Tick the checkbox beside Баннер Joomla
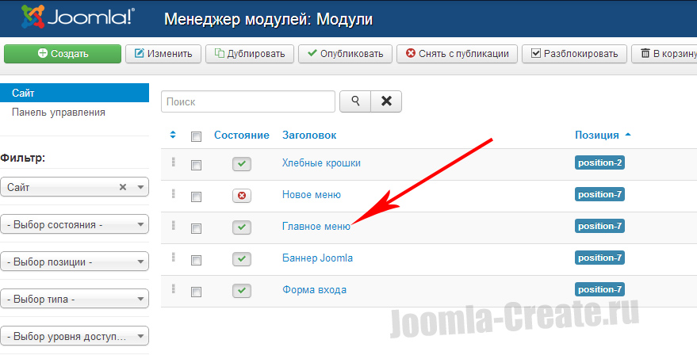 tap(197, 260)
